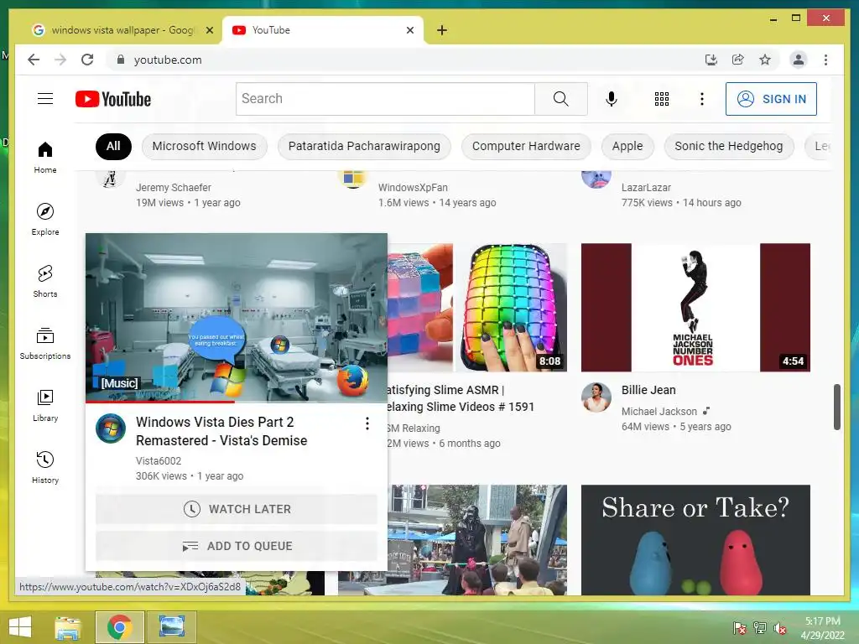Image resolution: width=859 pixels, height=644 pixels.
Task: Click ADD TO QUEUE button
Action: pos(237,546)
